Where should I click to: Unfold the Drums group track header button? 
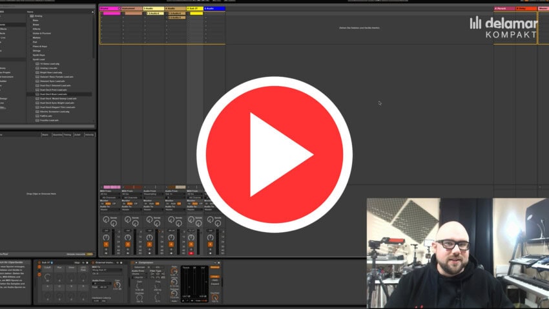[x=119, y=8]
